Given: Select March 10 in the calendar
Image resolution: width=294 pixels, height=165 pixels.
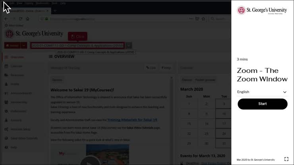Looking at the screenshot, I should (224, 114).
